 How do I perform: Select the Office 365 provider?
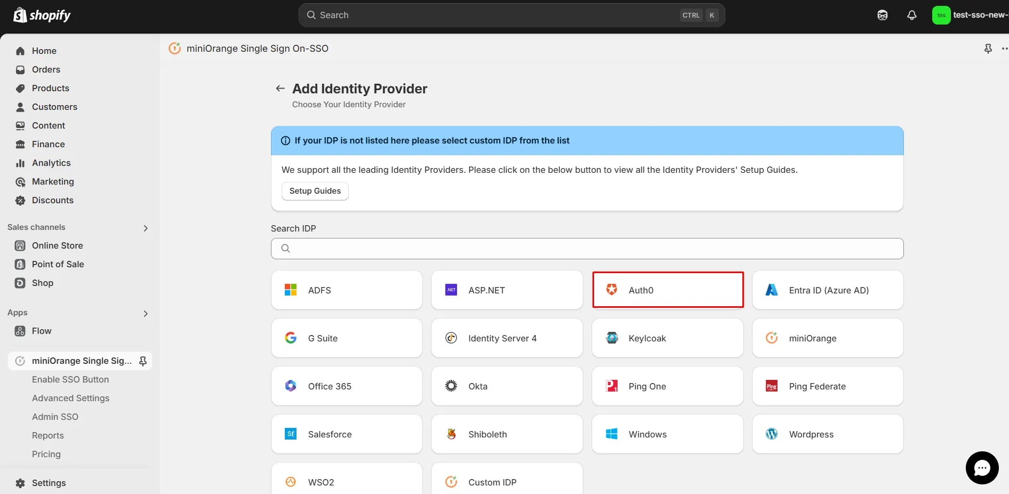347,386
